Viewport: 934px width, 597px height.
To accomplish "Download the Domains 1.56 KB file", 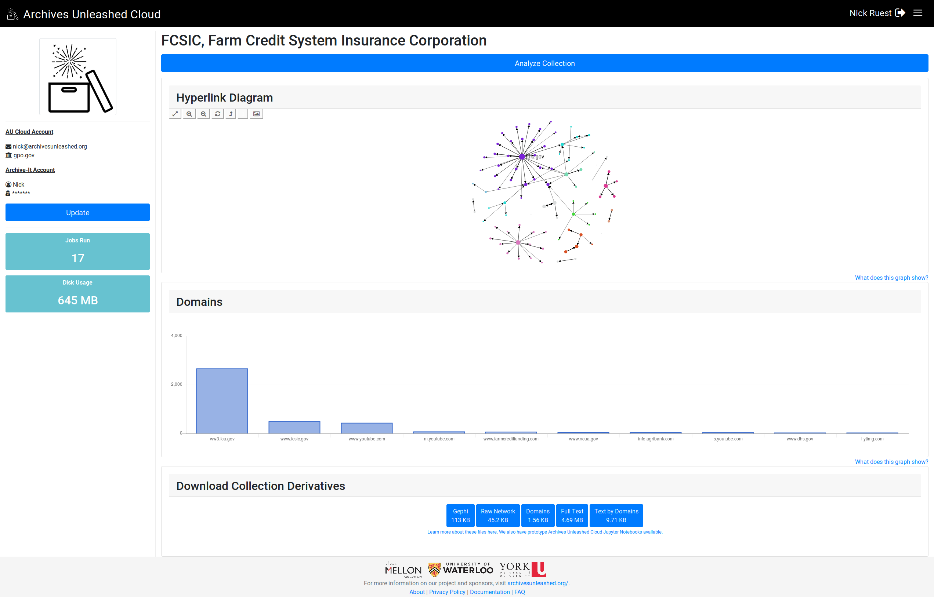I will click(x=538, y=516).
